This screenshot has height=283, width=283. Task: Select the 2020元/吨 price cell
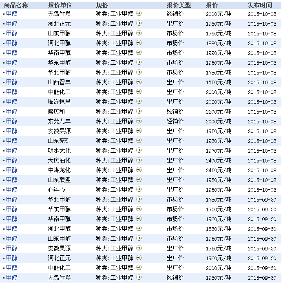pyautogui.click(x=219, y=102)
